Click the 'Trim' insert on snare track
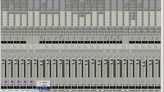This screenshot has height=92, width=164. 11,9
